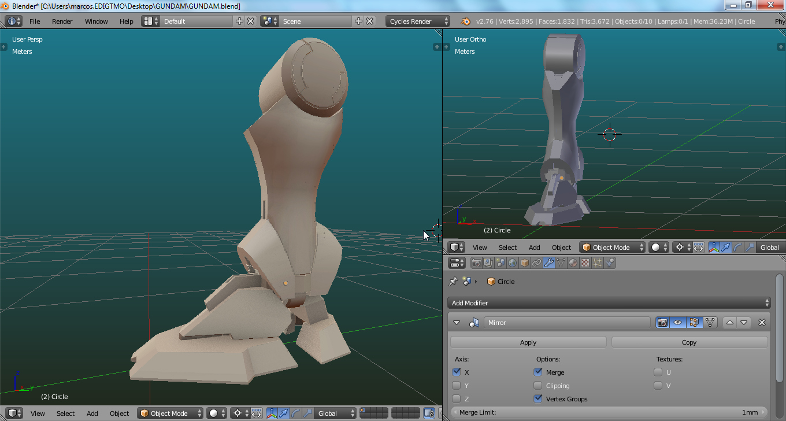
Task: Open the Render Layers properties tab
Action: [x=488, y=263]
